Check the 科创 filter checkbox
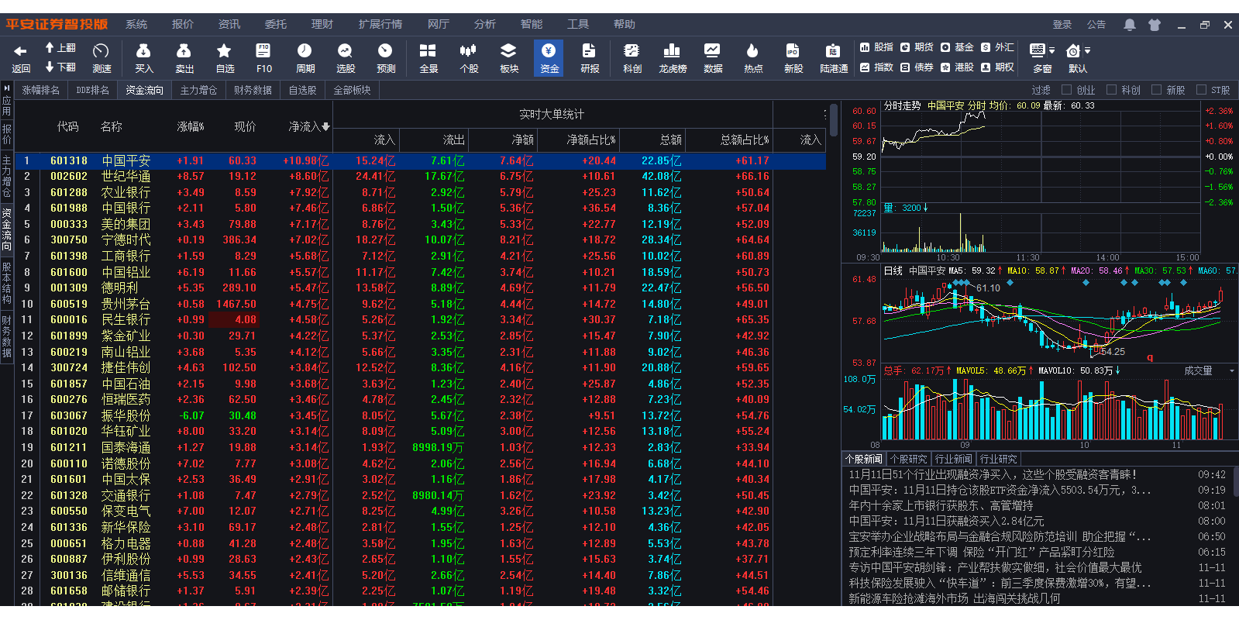Viewport: 1239px width, 620px height. point(1111,90)
